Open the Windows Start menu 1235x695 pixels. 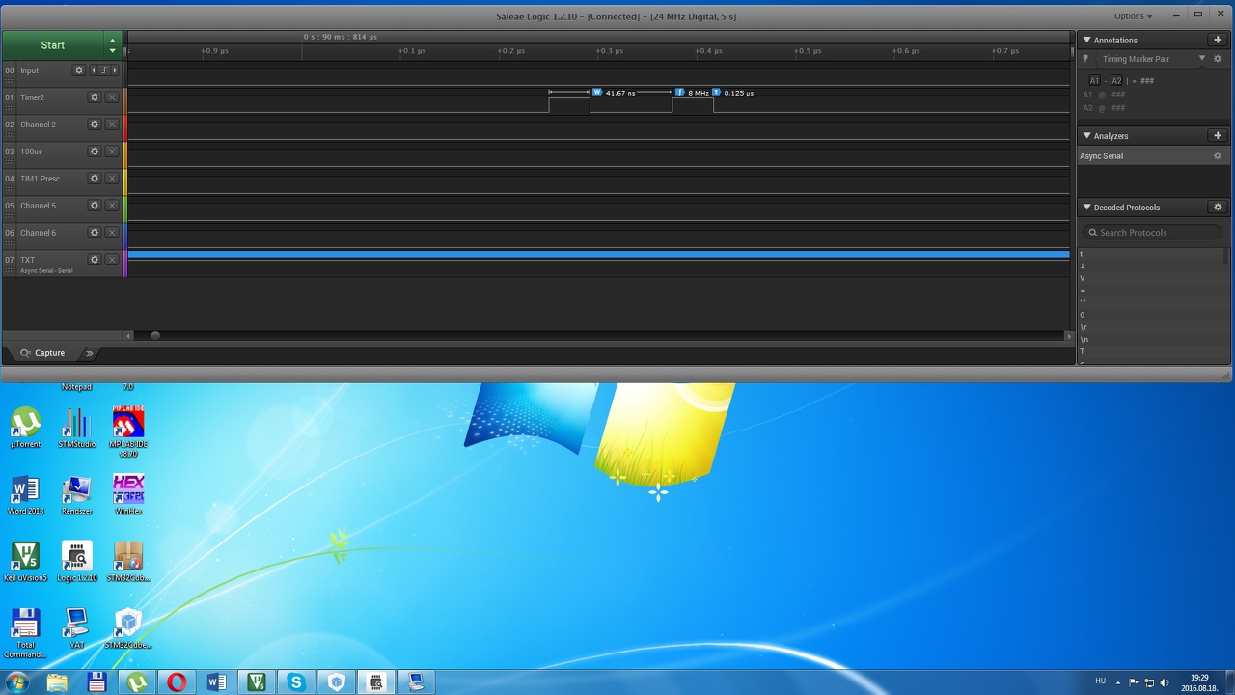tap(16, 682)
